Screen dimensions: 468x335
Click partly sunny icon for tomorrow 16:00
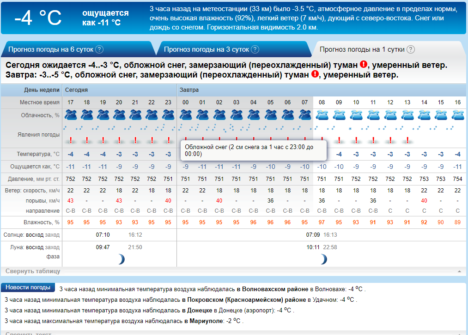(x=458, y=115)
